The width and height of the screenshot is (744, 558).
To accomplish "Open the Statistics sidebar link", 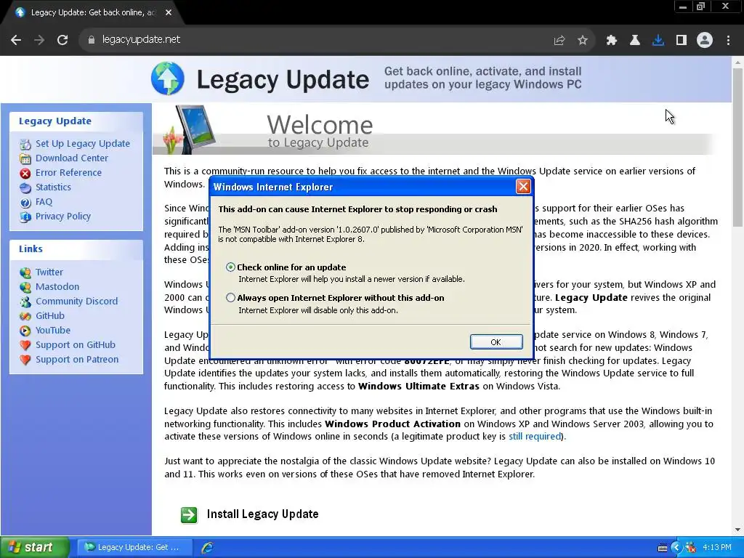I will [x=53, y=187].
